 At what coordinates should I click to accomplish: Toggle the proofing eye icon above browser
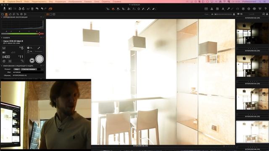pyautogui.click(x=238, y=14)
